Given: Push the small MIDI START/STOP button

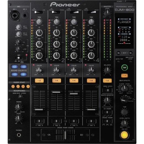Looking at the screenshot, I should point(130,61).
